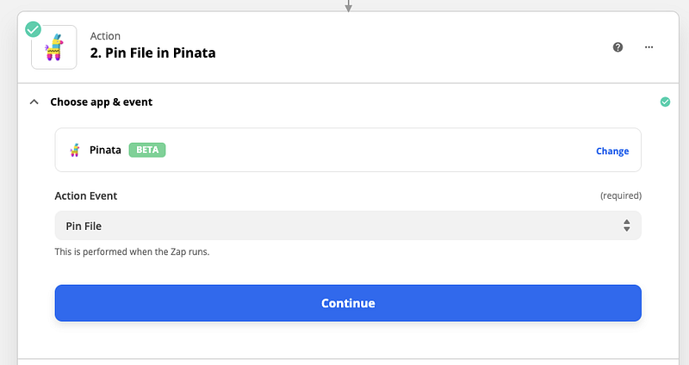
Task: Collapse the Choose app & event chevron
Action: (34, 102)
